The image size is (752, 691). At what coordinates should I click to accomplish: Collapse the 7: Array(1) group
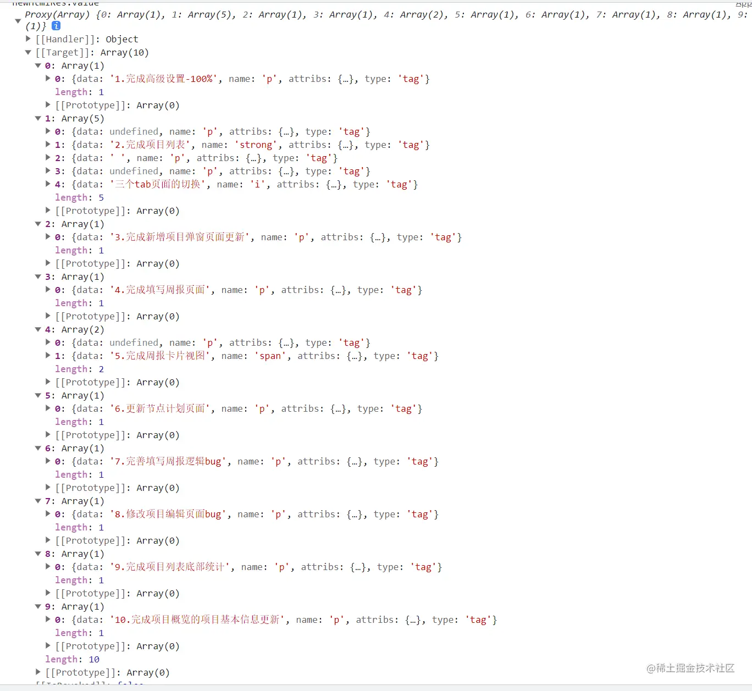tap(38, 501)
